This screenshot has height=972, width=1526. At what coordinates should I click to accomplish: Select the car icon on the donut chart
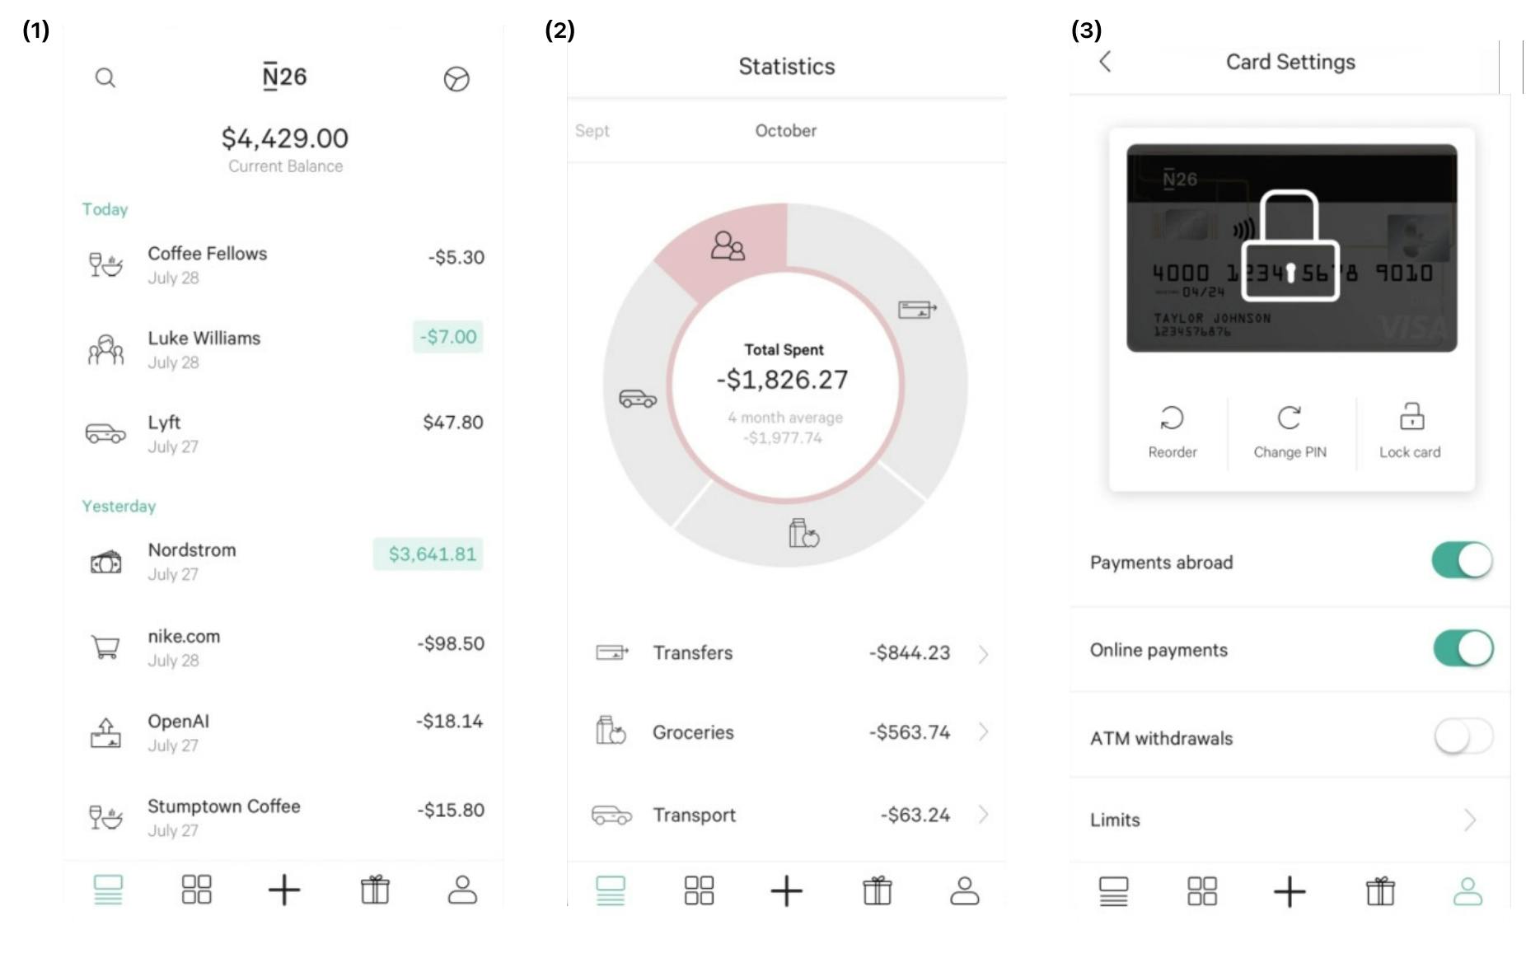pyautogui.click(x=638, y=399)
